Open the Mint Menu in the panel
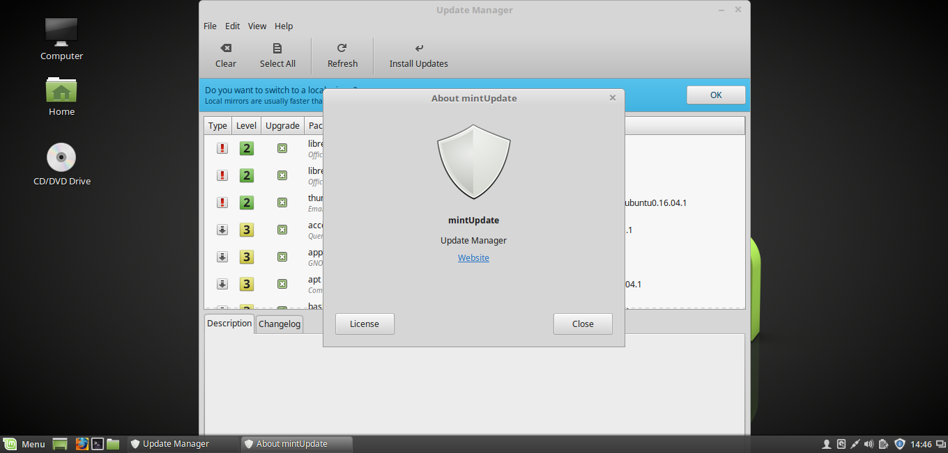Image resolution: width=948 pixels, height=453 pixels. coord(24,444)
